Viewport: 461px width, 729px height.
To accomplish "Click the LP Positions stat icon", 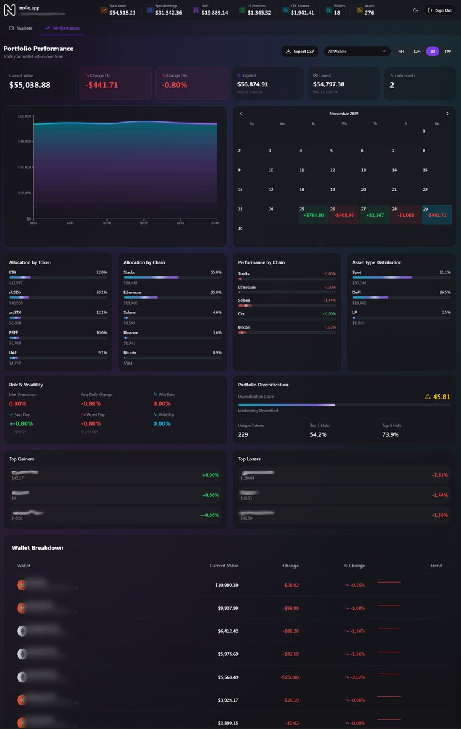I will 242,10.
